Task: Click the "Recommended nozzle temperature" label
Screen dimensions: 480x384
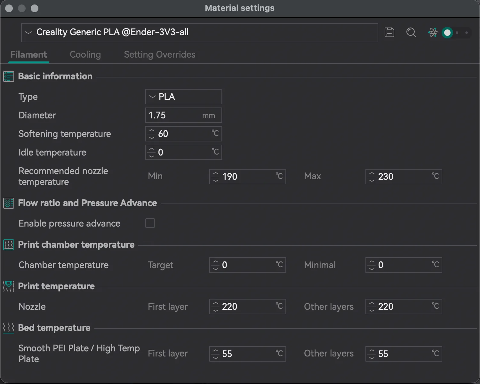Action: tap(63, 176)
